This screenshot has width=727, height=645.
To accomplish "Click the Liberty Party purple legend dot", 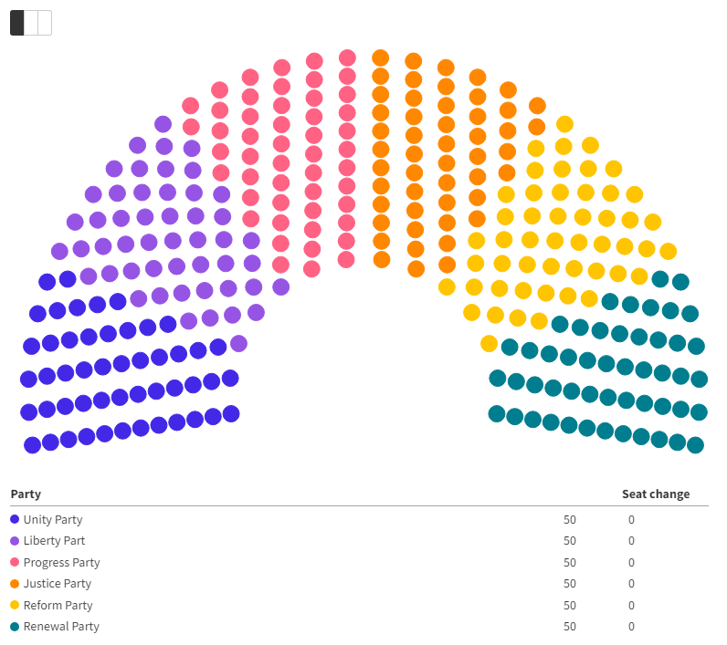I will click(x=15, y=541).
